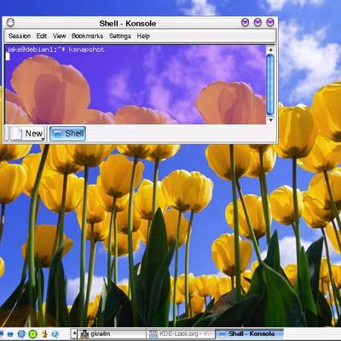Switch to gkrellm in the taskbar
This screenshot has width=341, height=341.
coord(112,334)
